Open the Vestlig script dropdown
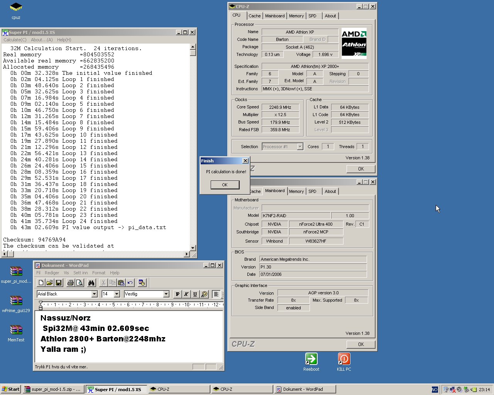 click(166, 294)
